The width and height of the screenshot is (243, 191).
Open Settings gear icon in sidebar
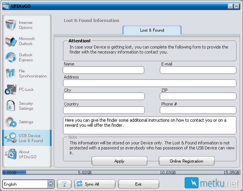click(11, 122)
